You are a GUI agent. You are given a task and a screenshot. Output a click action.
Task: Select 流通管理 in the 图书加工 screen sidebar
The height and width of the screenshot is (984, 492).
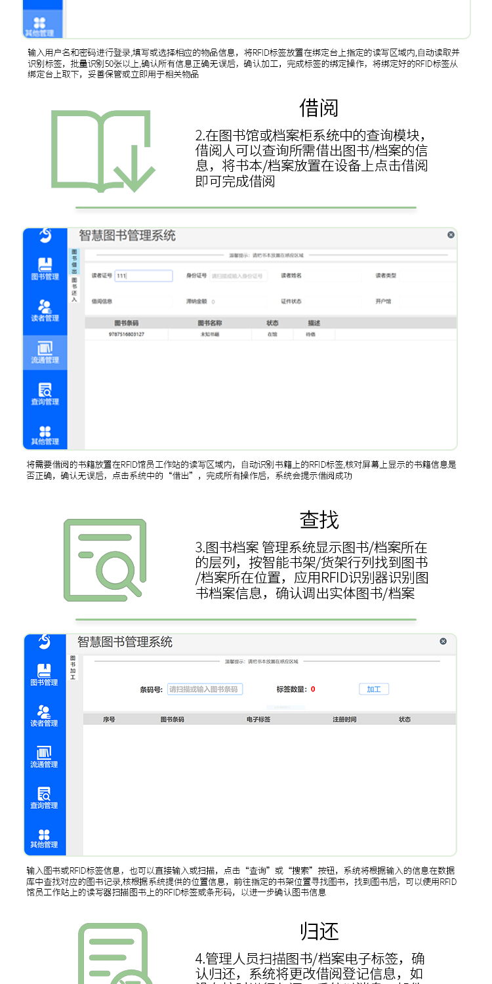click(44, 756)
